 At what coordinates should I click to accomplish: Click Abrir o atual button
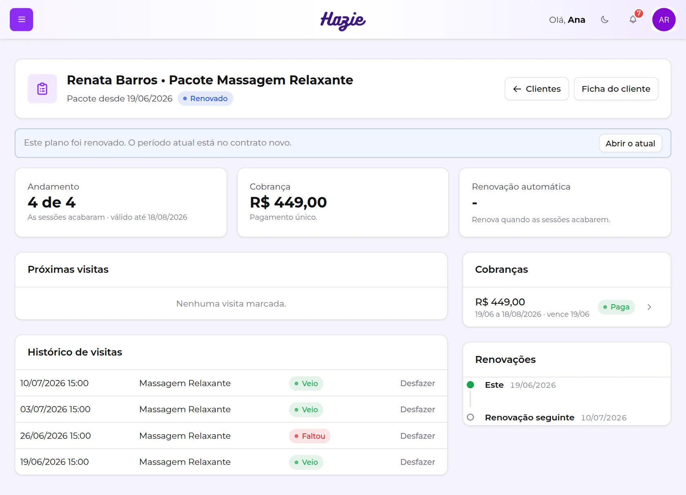point(630,143)
